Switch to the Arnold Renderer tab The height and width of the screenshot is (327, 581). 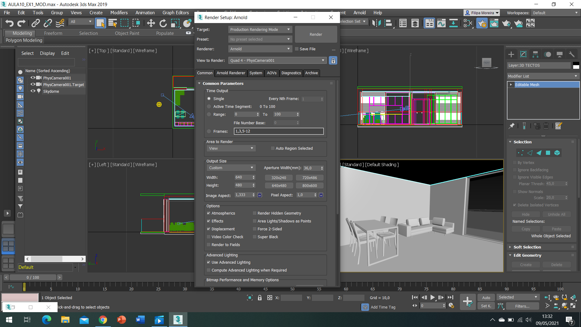pyautogui.click(x=231, y=73)
